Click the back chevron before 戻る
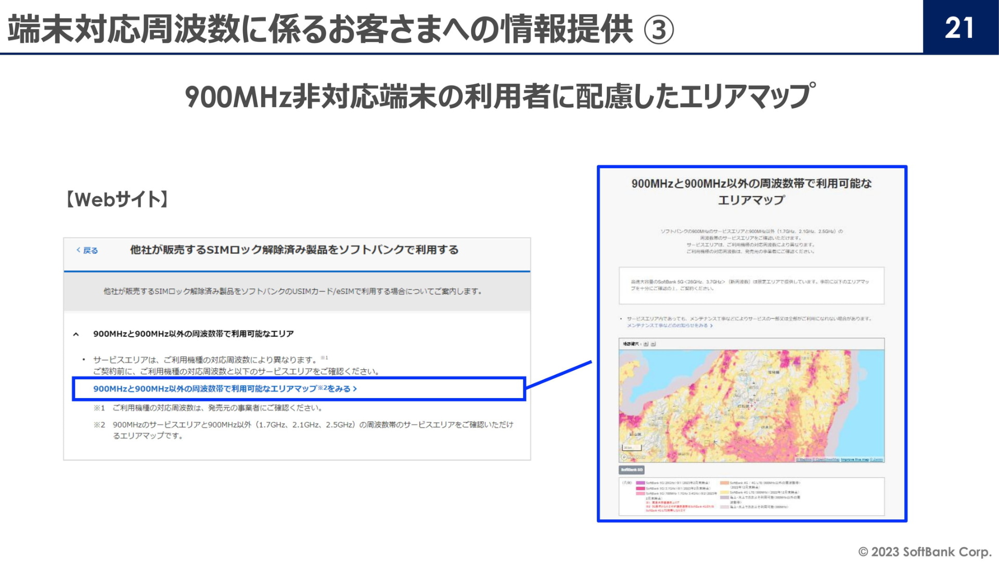Viewport: 999px width, 562px height. (x=79, y=250)
